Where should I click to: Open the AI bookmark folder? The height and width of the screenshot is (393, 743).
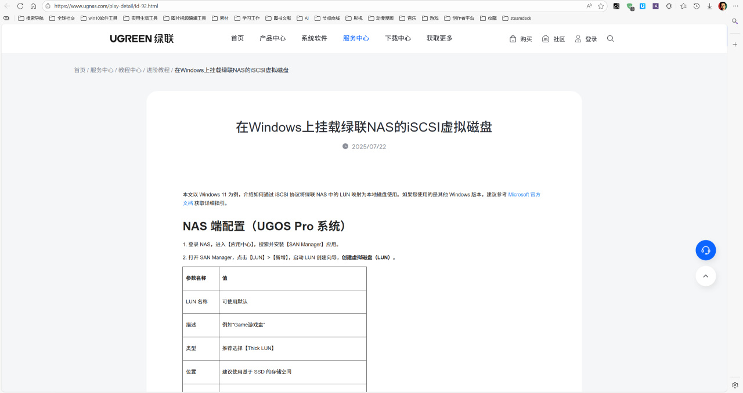(x=303, y=18)
